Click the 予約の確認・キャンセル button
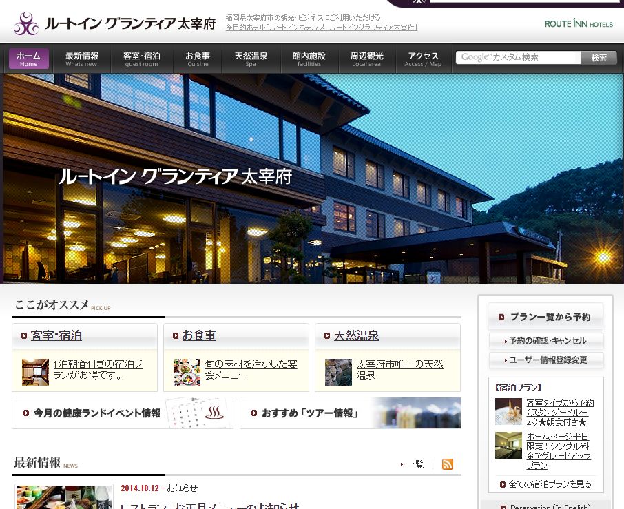 [x=546, y=341]
